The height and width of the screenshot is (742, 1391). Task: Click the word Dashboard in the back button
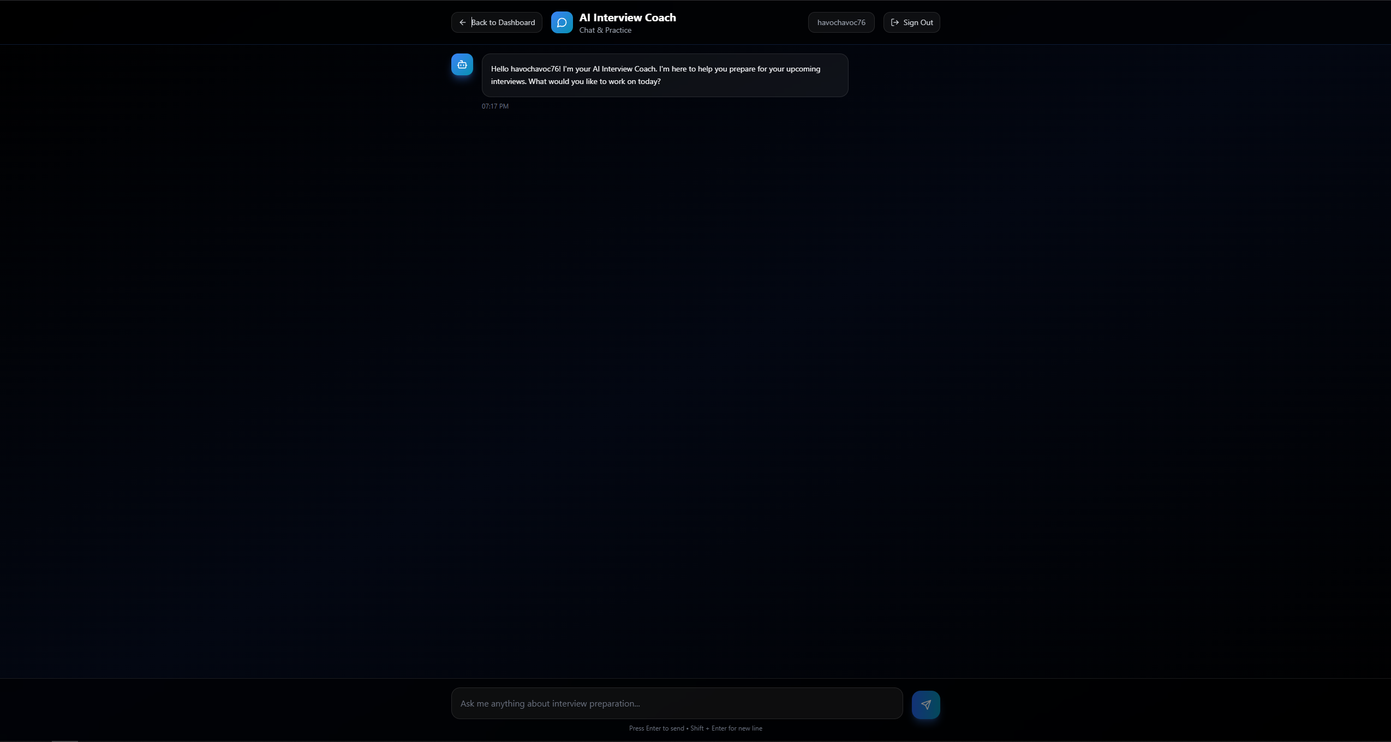516,22
